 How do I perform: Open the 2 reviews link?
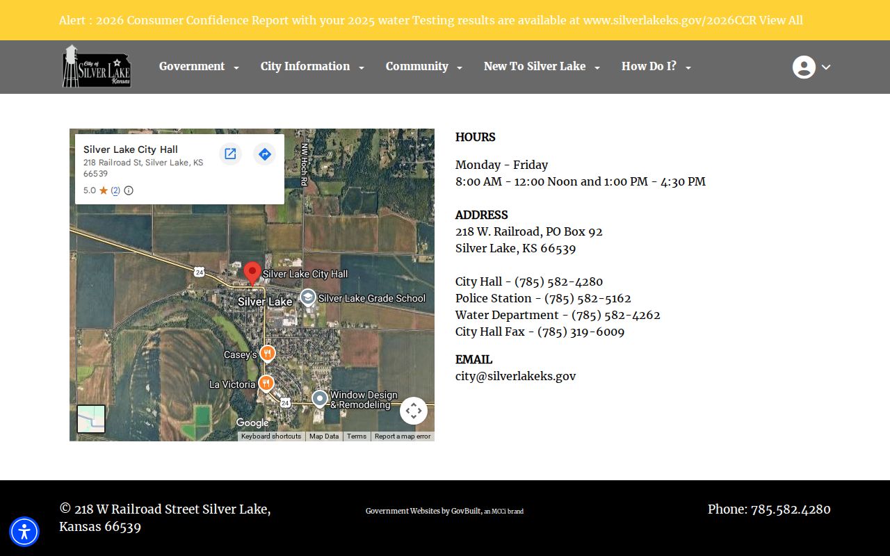point(115,190)
